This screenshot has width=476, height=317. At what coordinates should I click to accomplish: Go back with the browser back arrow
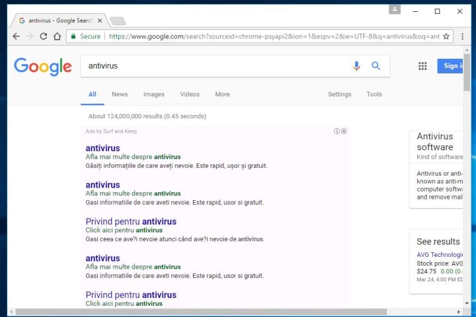point(17,36)
